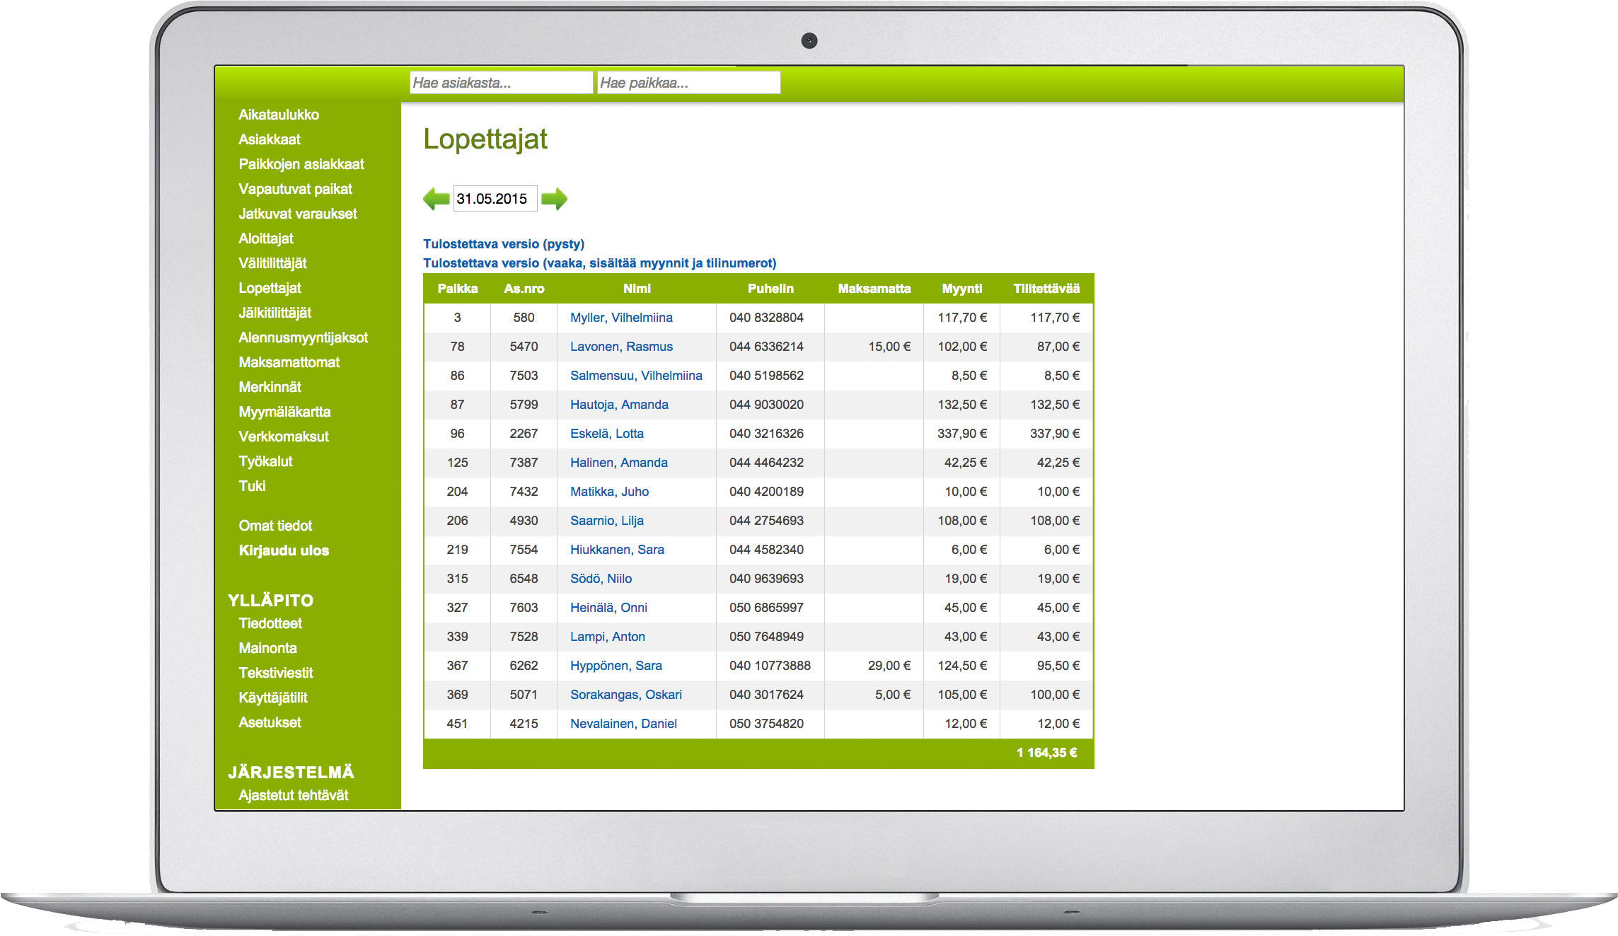Open Alennusmyyntijaksot menu item
1618x936 pixels.
pos(303,337)
